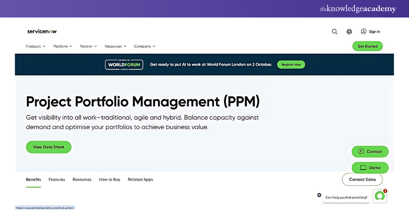The height and width of the screenshot is (216, 409).
Task: Expand the Products dropdown menu
Action: 36,46
